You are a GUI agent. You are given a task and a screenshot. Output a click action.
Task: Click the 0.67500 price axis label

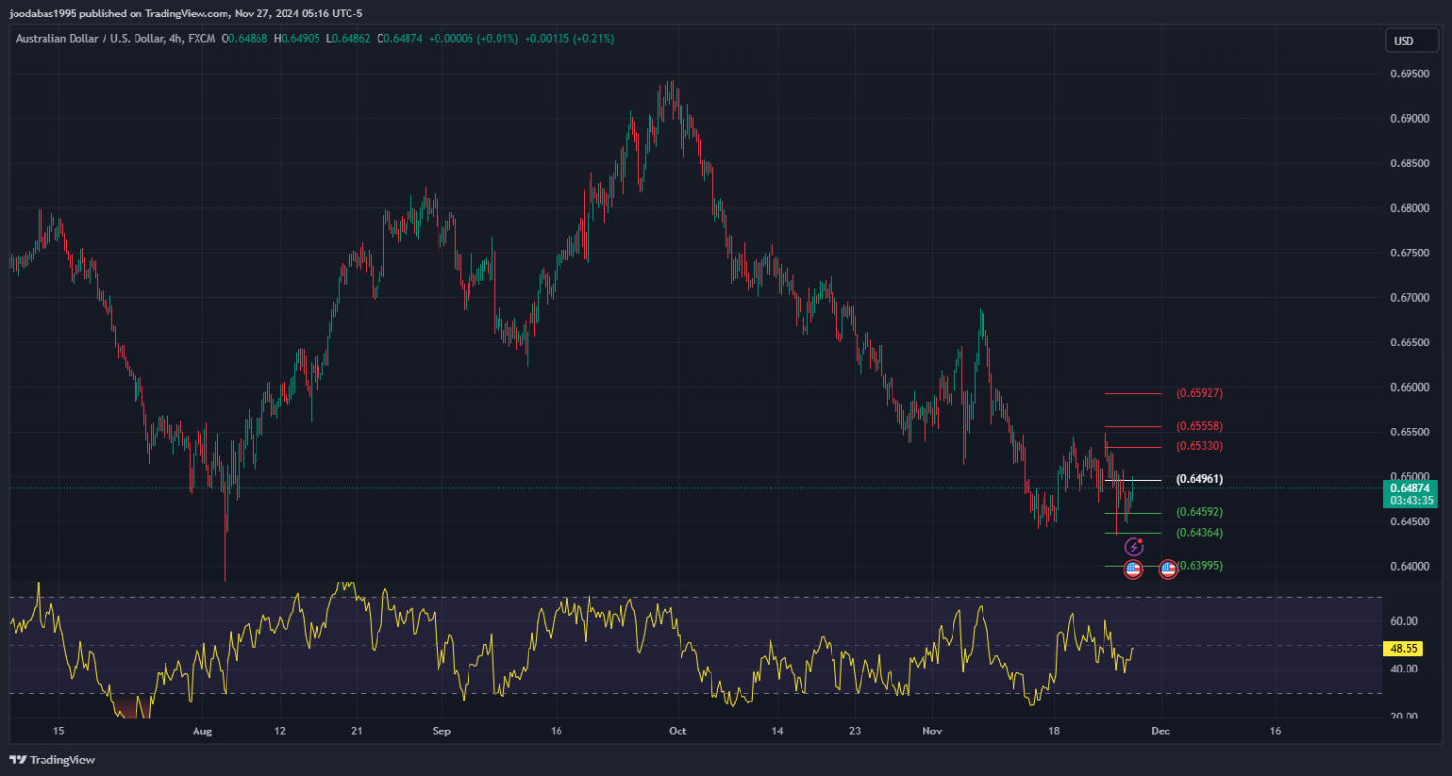(1408, 254)
